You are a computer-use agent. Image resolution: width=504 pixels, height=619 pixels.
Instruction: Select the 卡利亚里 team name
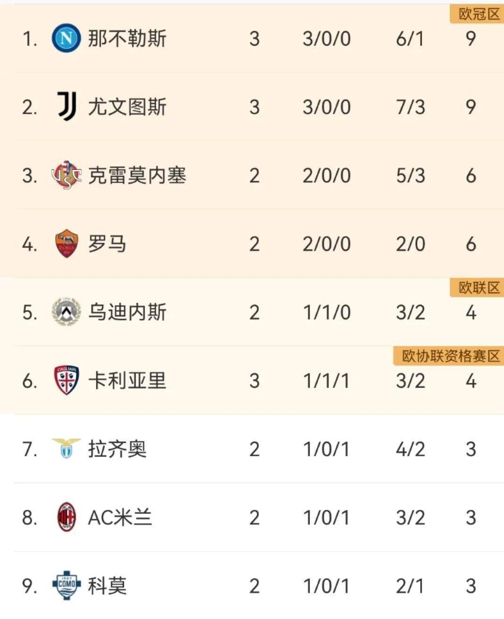127,381
